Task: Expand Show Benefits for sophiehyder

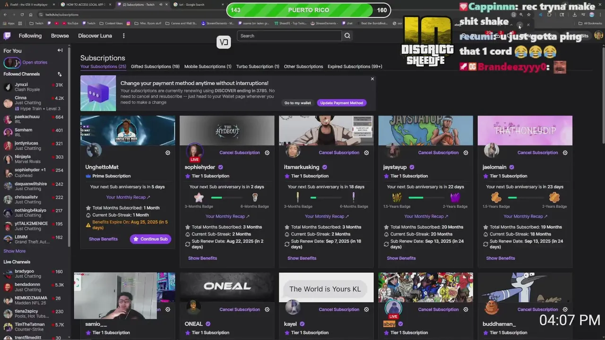Action: click(202, 258)
